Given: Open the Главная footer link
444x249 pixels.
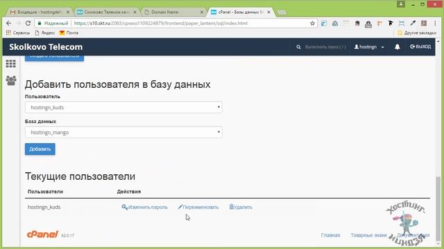Looking at the screenshot, I should tap(330, 235).
